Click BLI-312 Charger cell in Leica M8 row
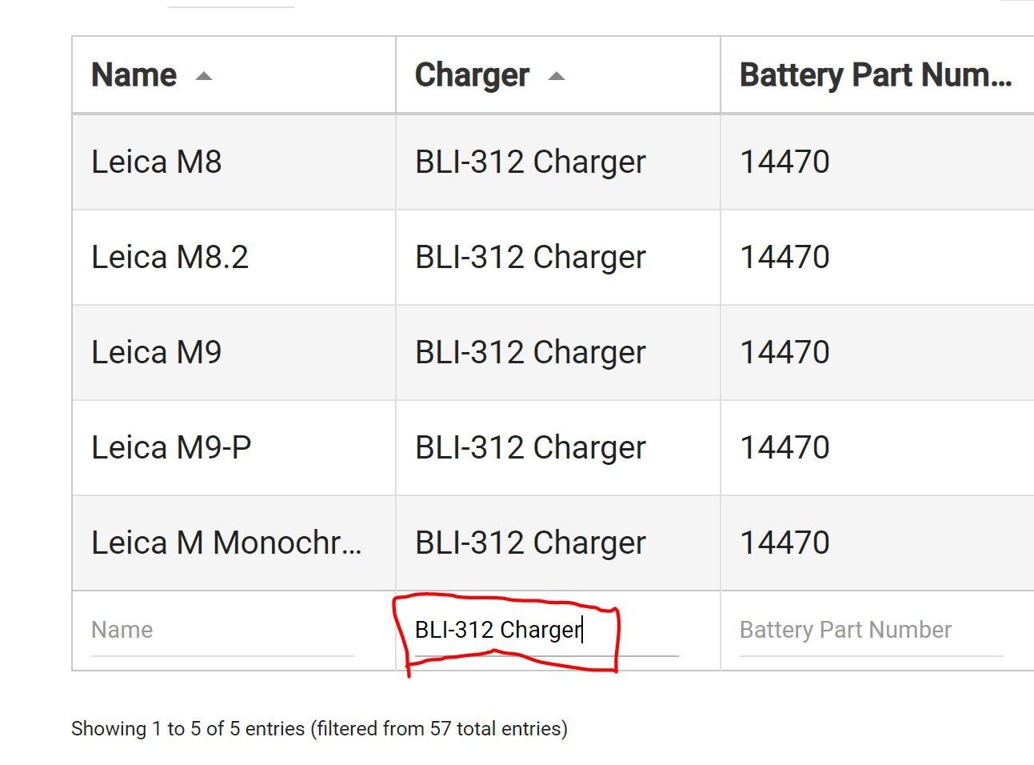Screen dimensions: 1034x765 coord(558,162)
